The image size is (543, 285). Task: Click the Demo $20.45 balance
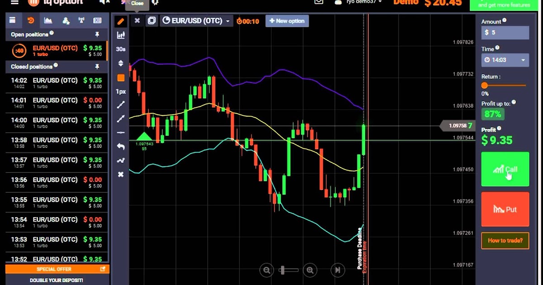tap(427, 2)
